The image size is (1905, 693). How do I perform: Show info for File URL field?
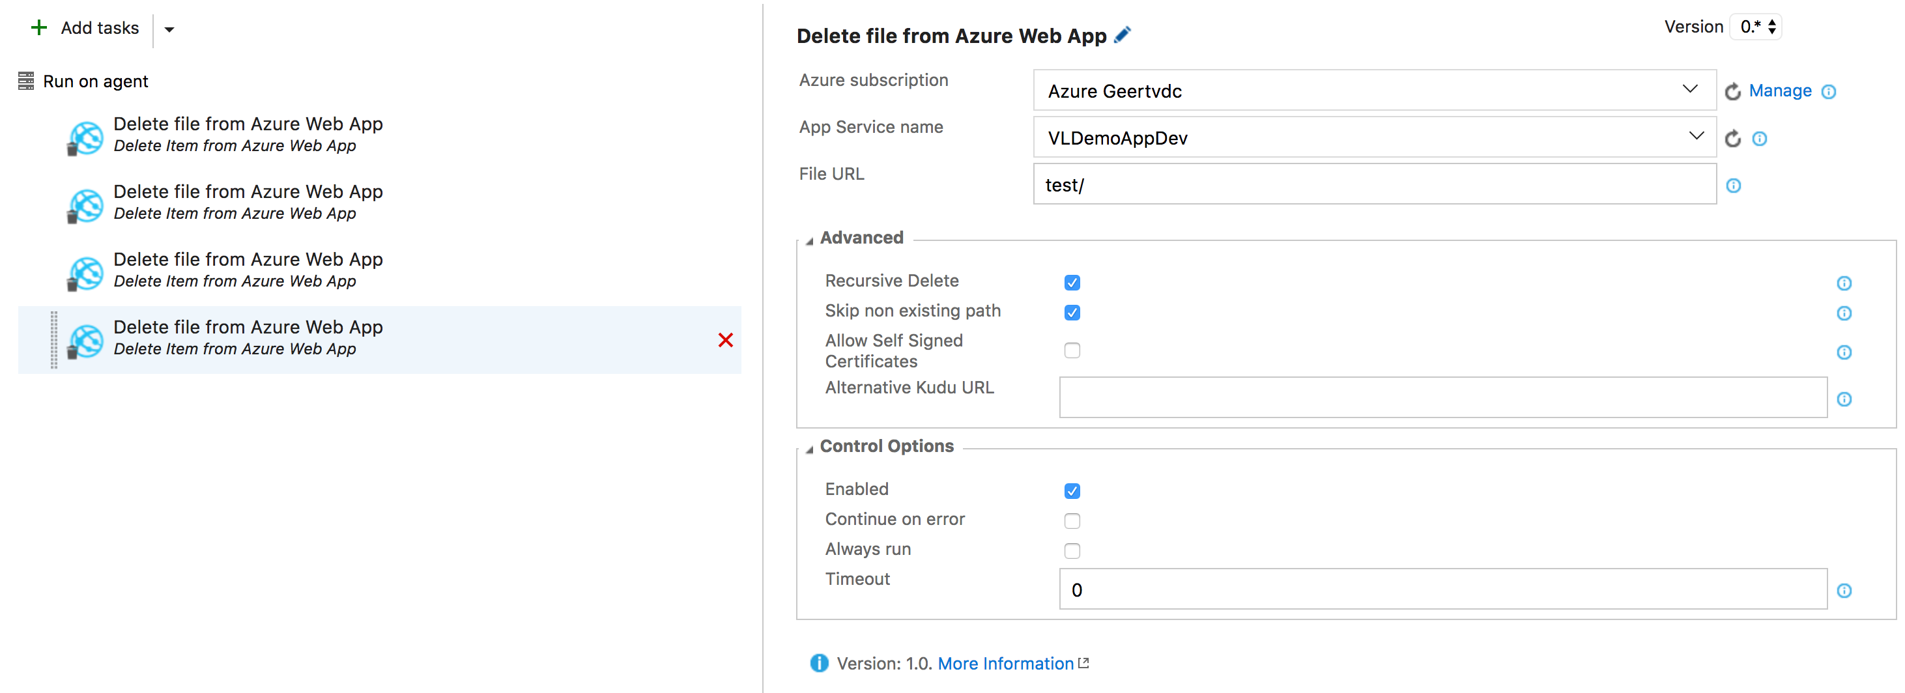[x=1733, y=186]
